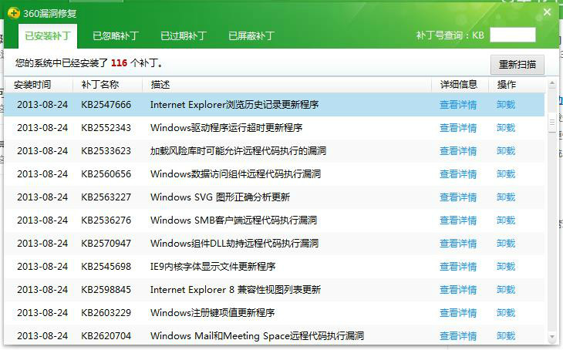The height and width of the screenshot is (350, 563).
Task: Click the 操作 column header
Action: (506, 85)
